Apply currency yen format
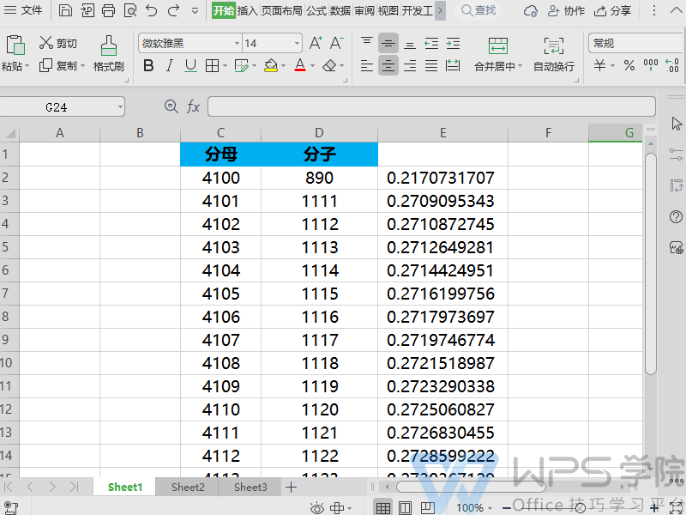The height and width of the screenshot is (515, 686). pos(599,66)
